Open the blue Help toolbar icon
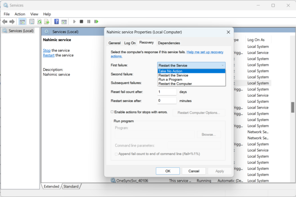The height and width of the screenshot is (197, 296). [56, 22]
